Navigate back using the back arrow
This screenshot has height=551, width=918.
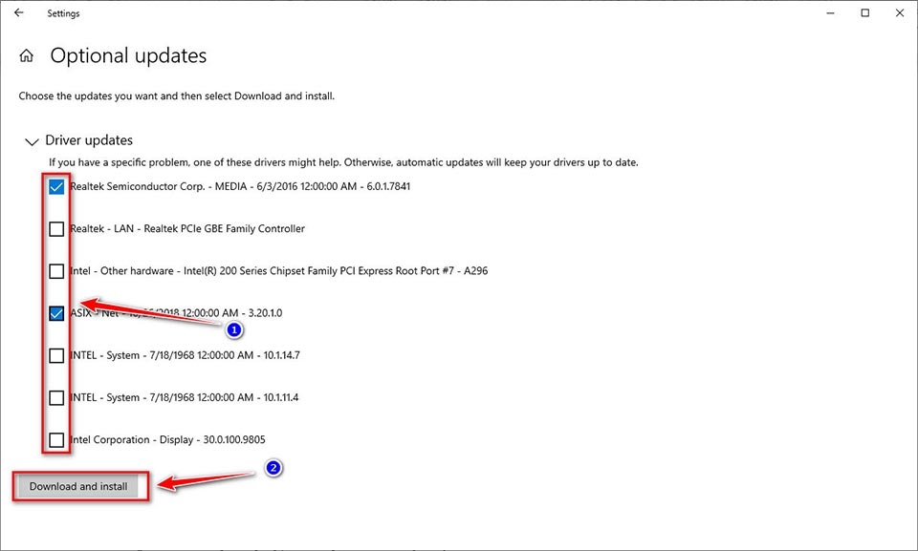(x=18, y=12)
